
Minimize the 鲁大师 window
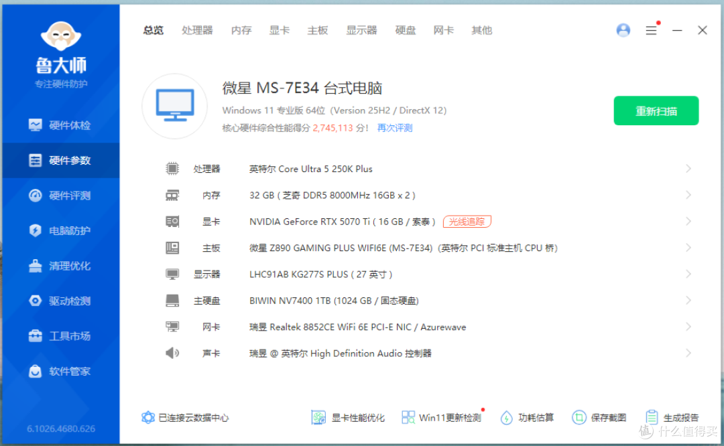coord(677,30)
